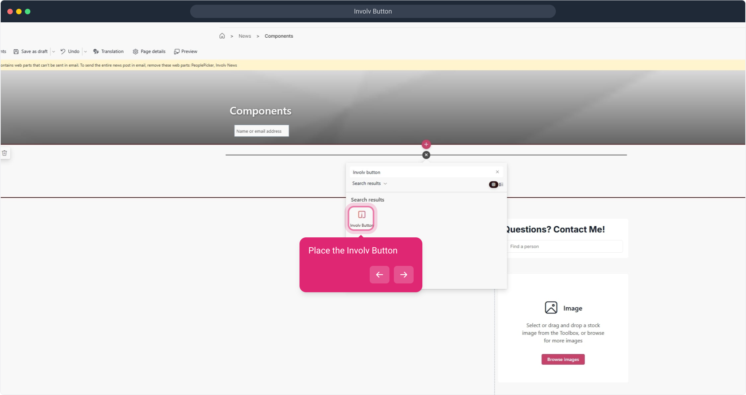This screenshot has height=395, width=746.
Task: Switch toolbox to list view
Action: pyautogui.click(x=501, y=184)
